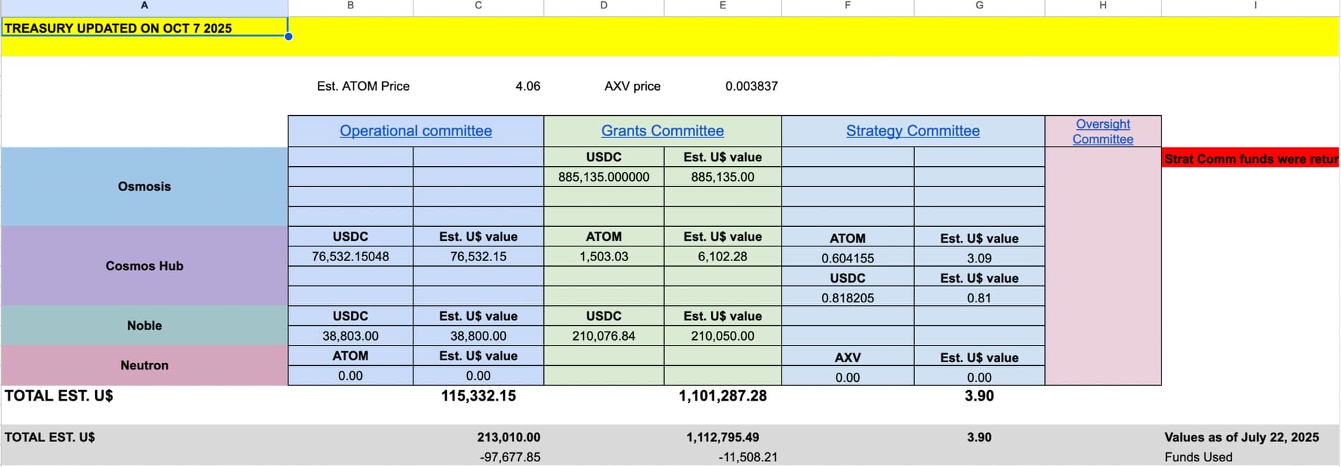Image resolution: width=1341 pixels, height=467 pixels.
Task: Click the red Strat Comm funds cell
Action: pyautogui.click(x=1250, y=158)
